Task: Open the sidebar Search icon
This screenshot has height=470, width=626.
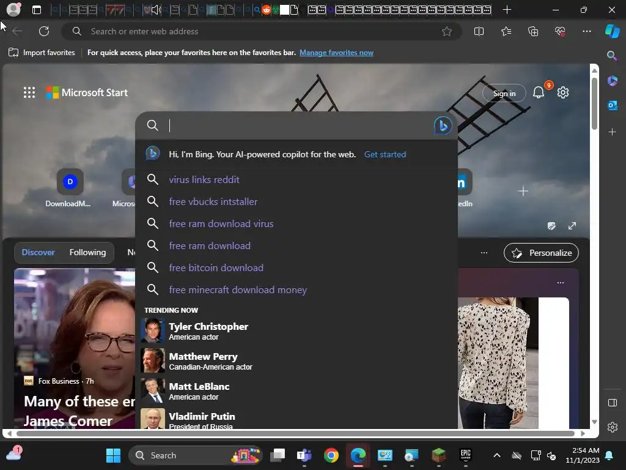Action: coord(612,56)
